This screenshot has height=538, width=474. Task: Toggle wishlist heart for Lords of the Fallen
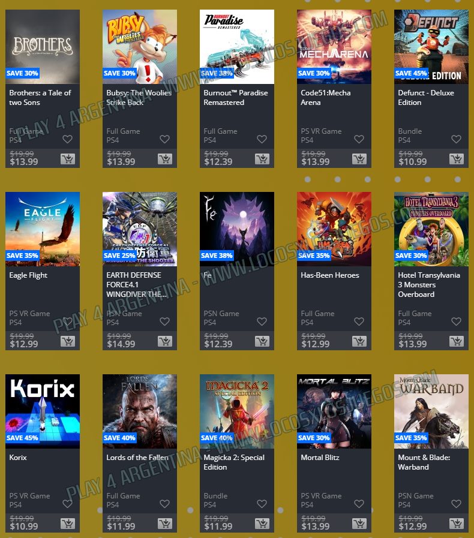pyautogui.click(x=165, y=504)
